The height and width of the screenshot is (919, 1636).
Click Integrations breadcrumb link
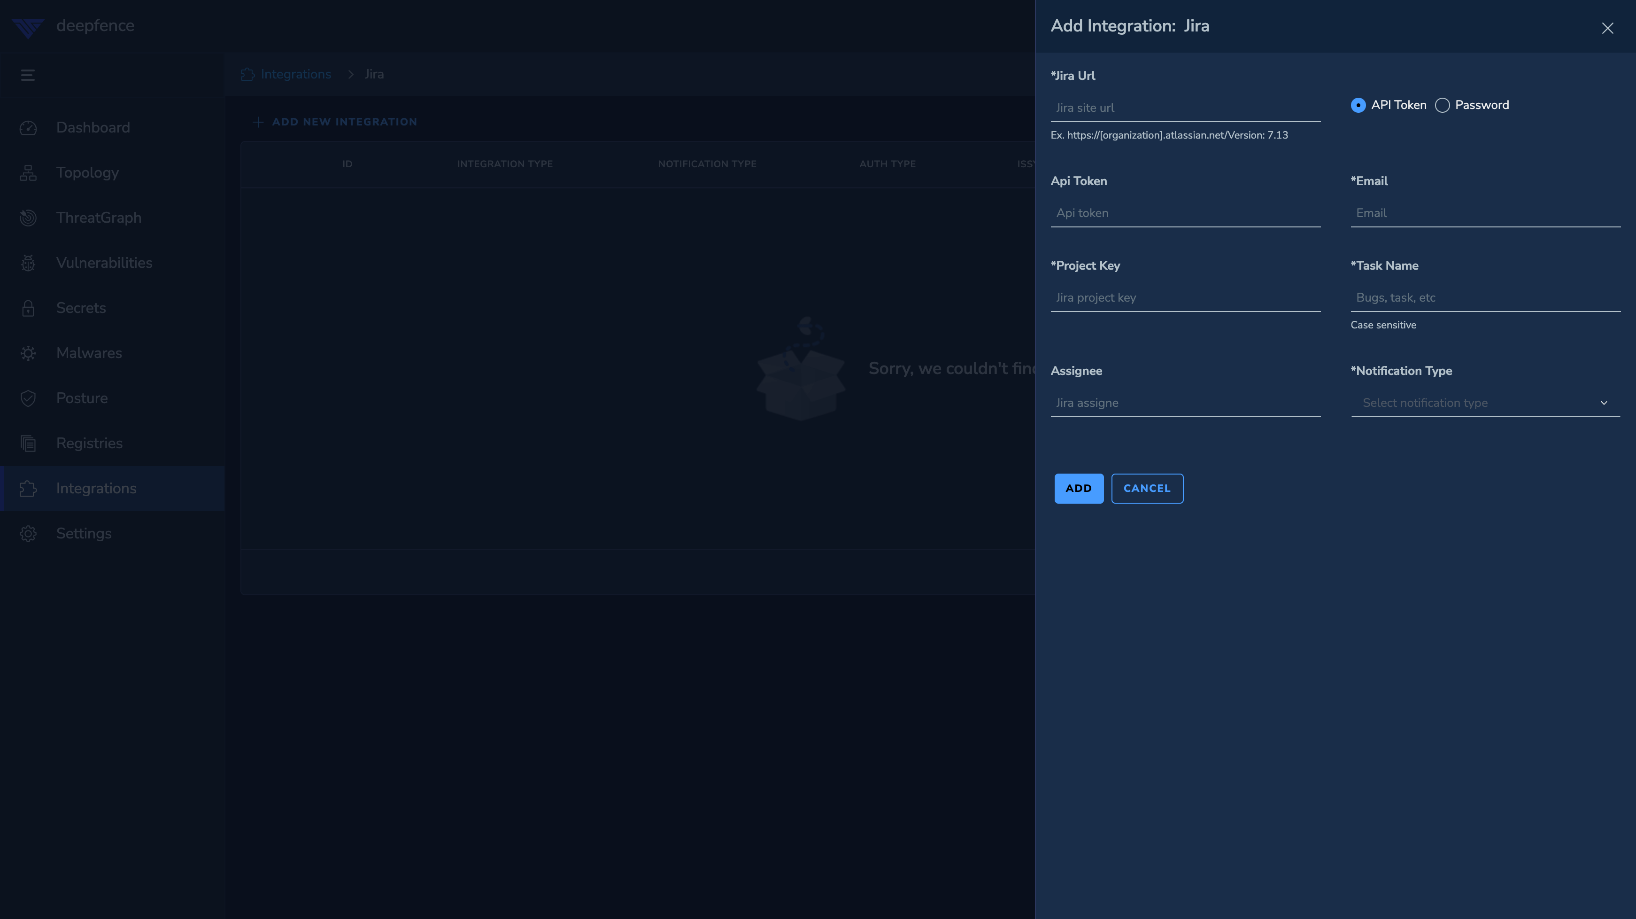296,74
